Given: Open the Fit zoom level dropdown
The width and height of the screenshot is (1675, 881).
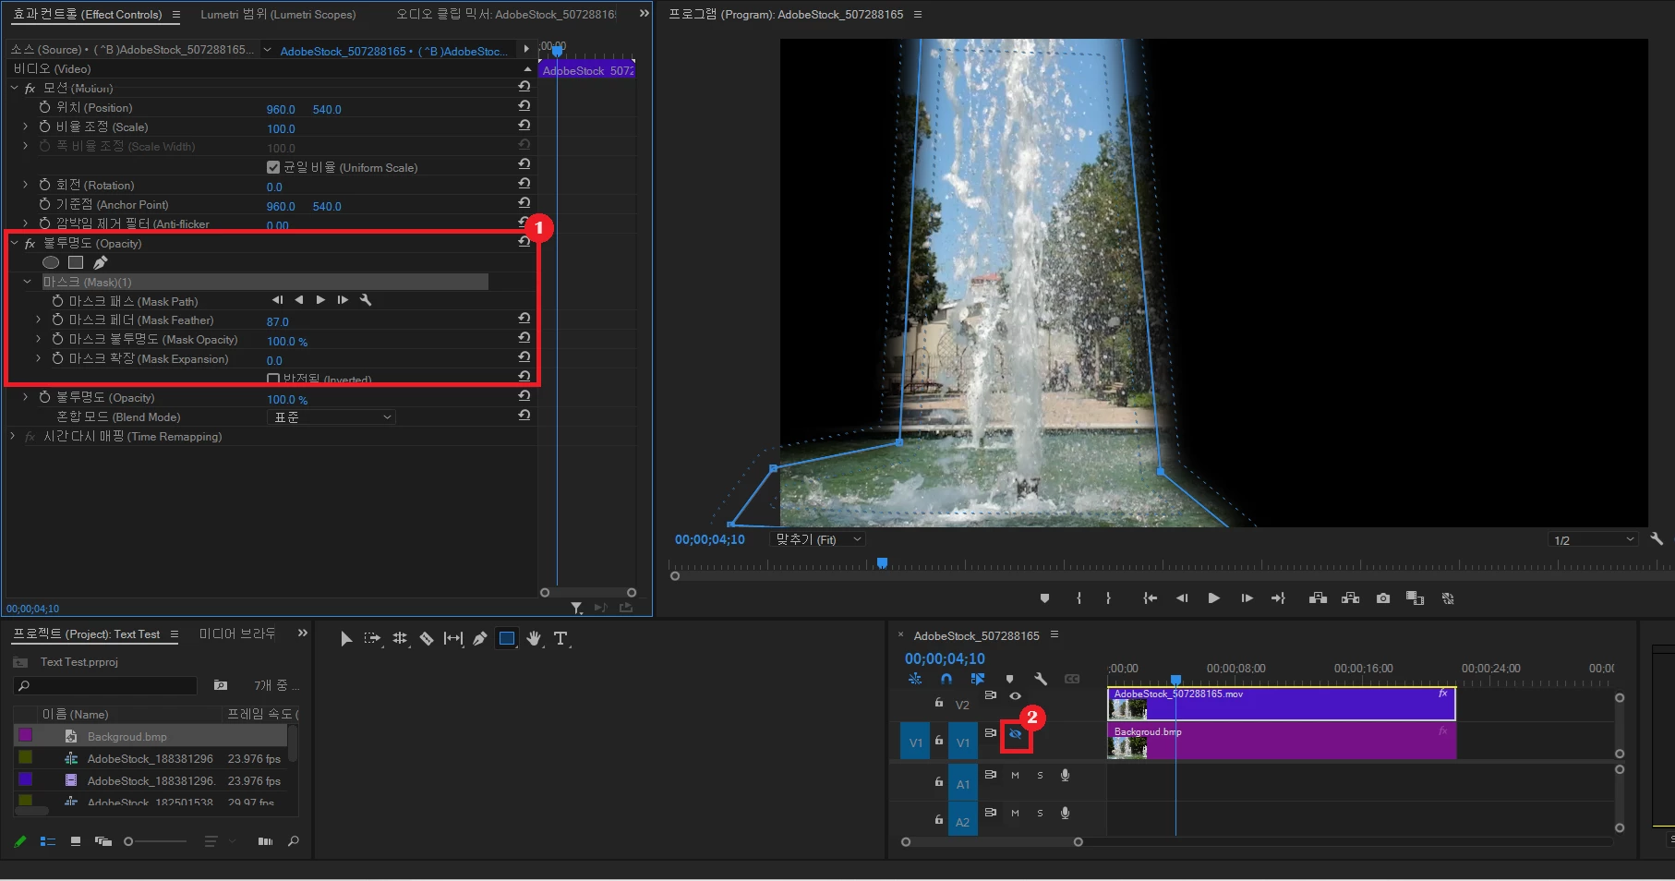Looking at the screenshot, I should [x=818, y=539].
